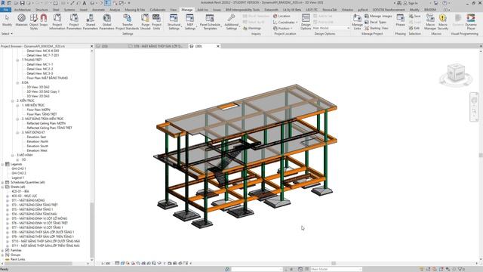Open Design Options

(306, 22)
